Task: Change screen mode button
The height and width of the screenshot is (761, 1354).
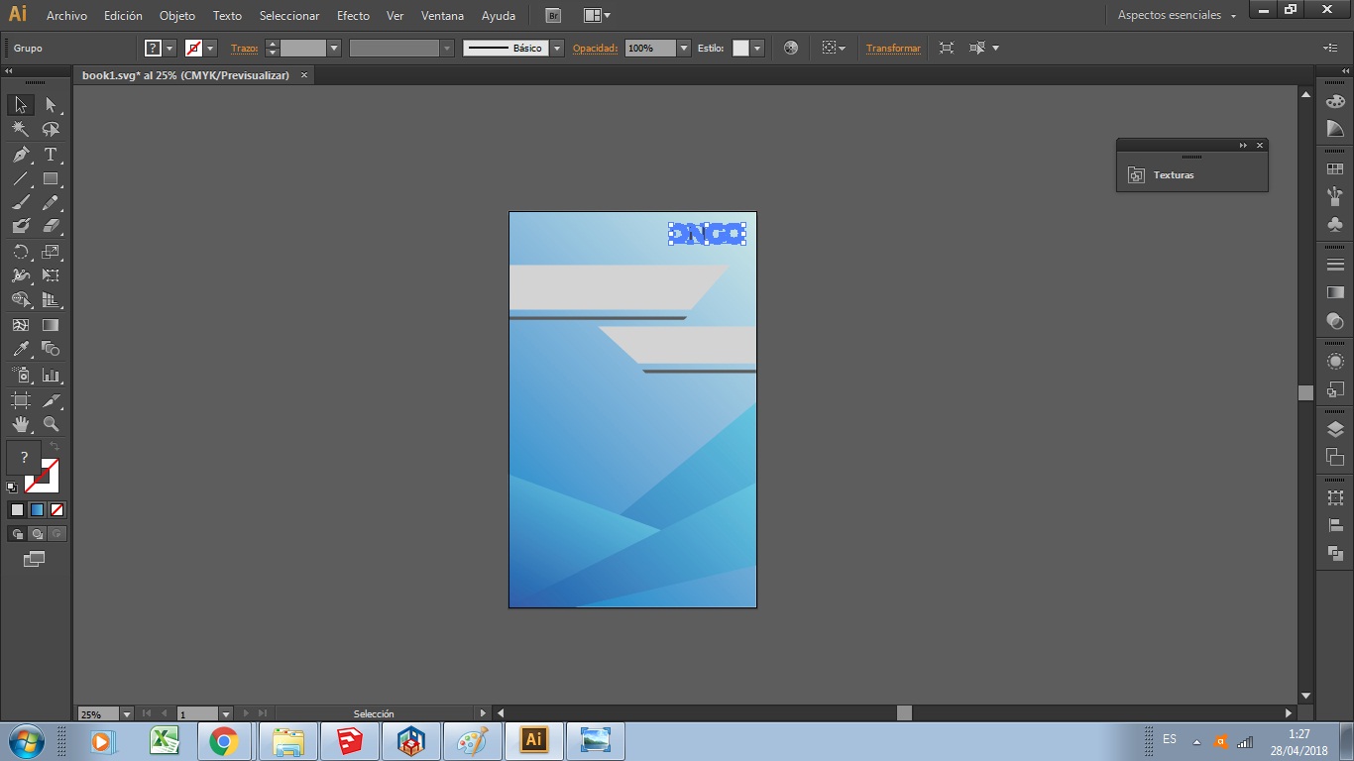Action: pyautogui.click(x=35, y=560)
